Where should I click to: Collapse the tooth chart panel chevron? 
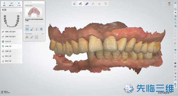click(x=20, y=13)
